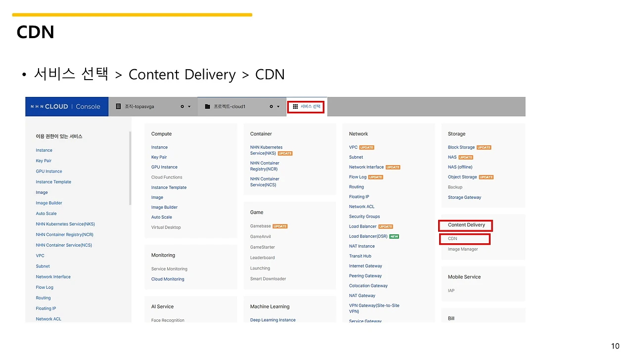Open Object Storage in Storage
Image resolution: width=633 pixels, height=356 pixels.
pos(462,177)
